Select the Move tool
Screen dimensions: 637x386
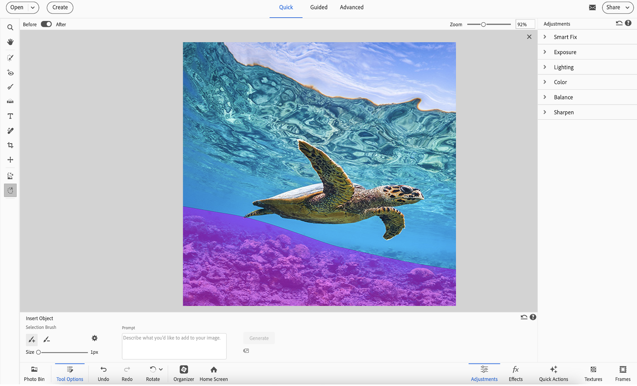point(10,160)
